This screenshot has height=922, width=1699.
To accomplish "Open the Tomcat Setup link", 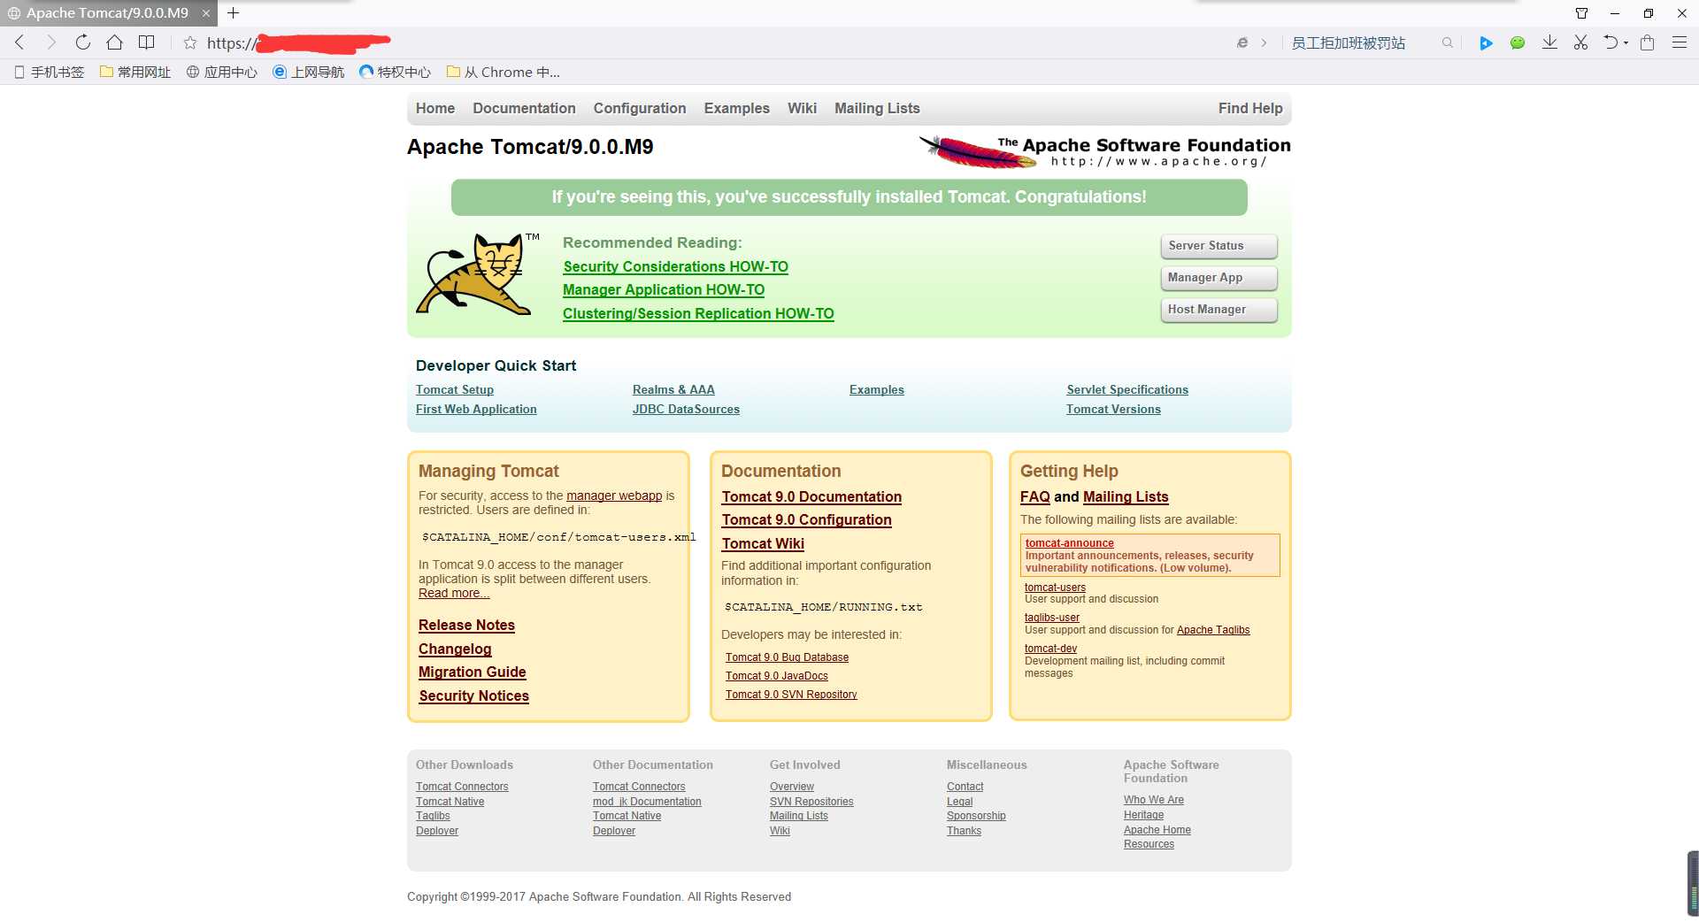I will [455, 389].
